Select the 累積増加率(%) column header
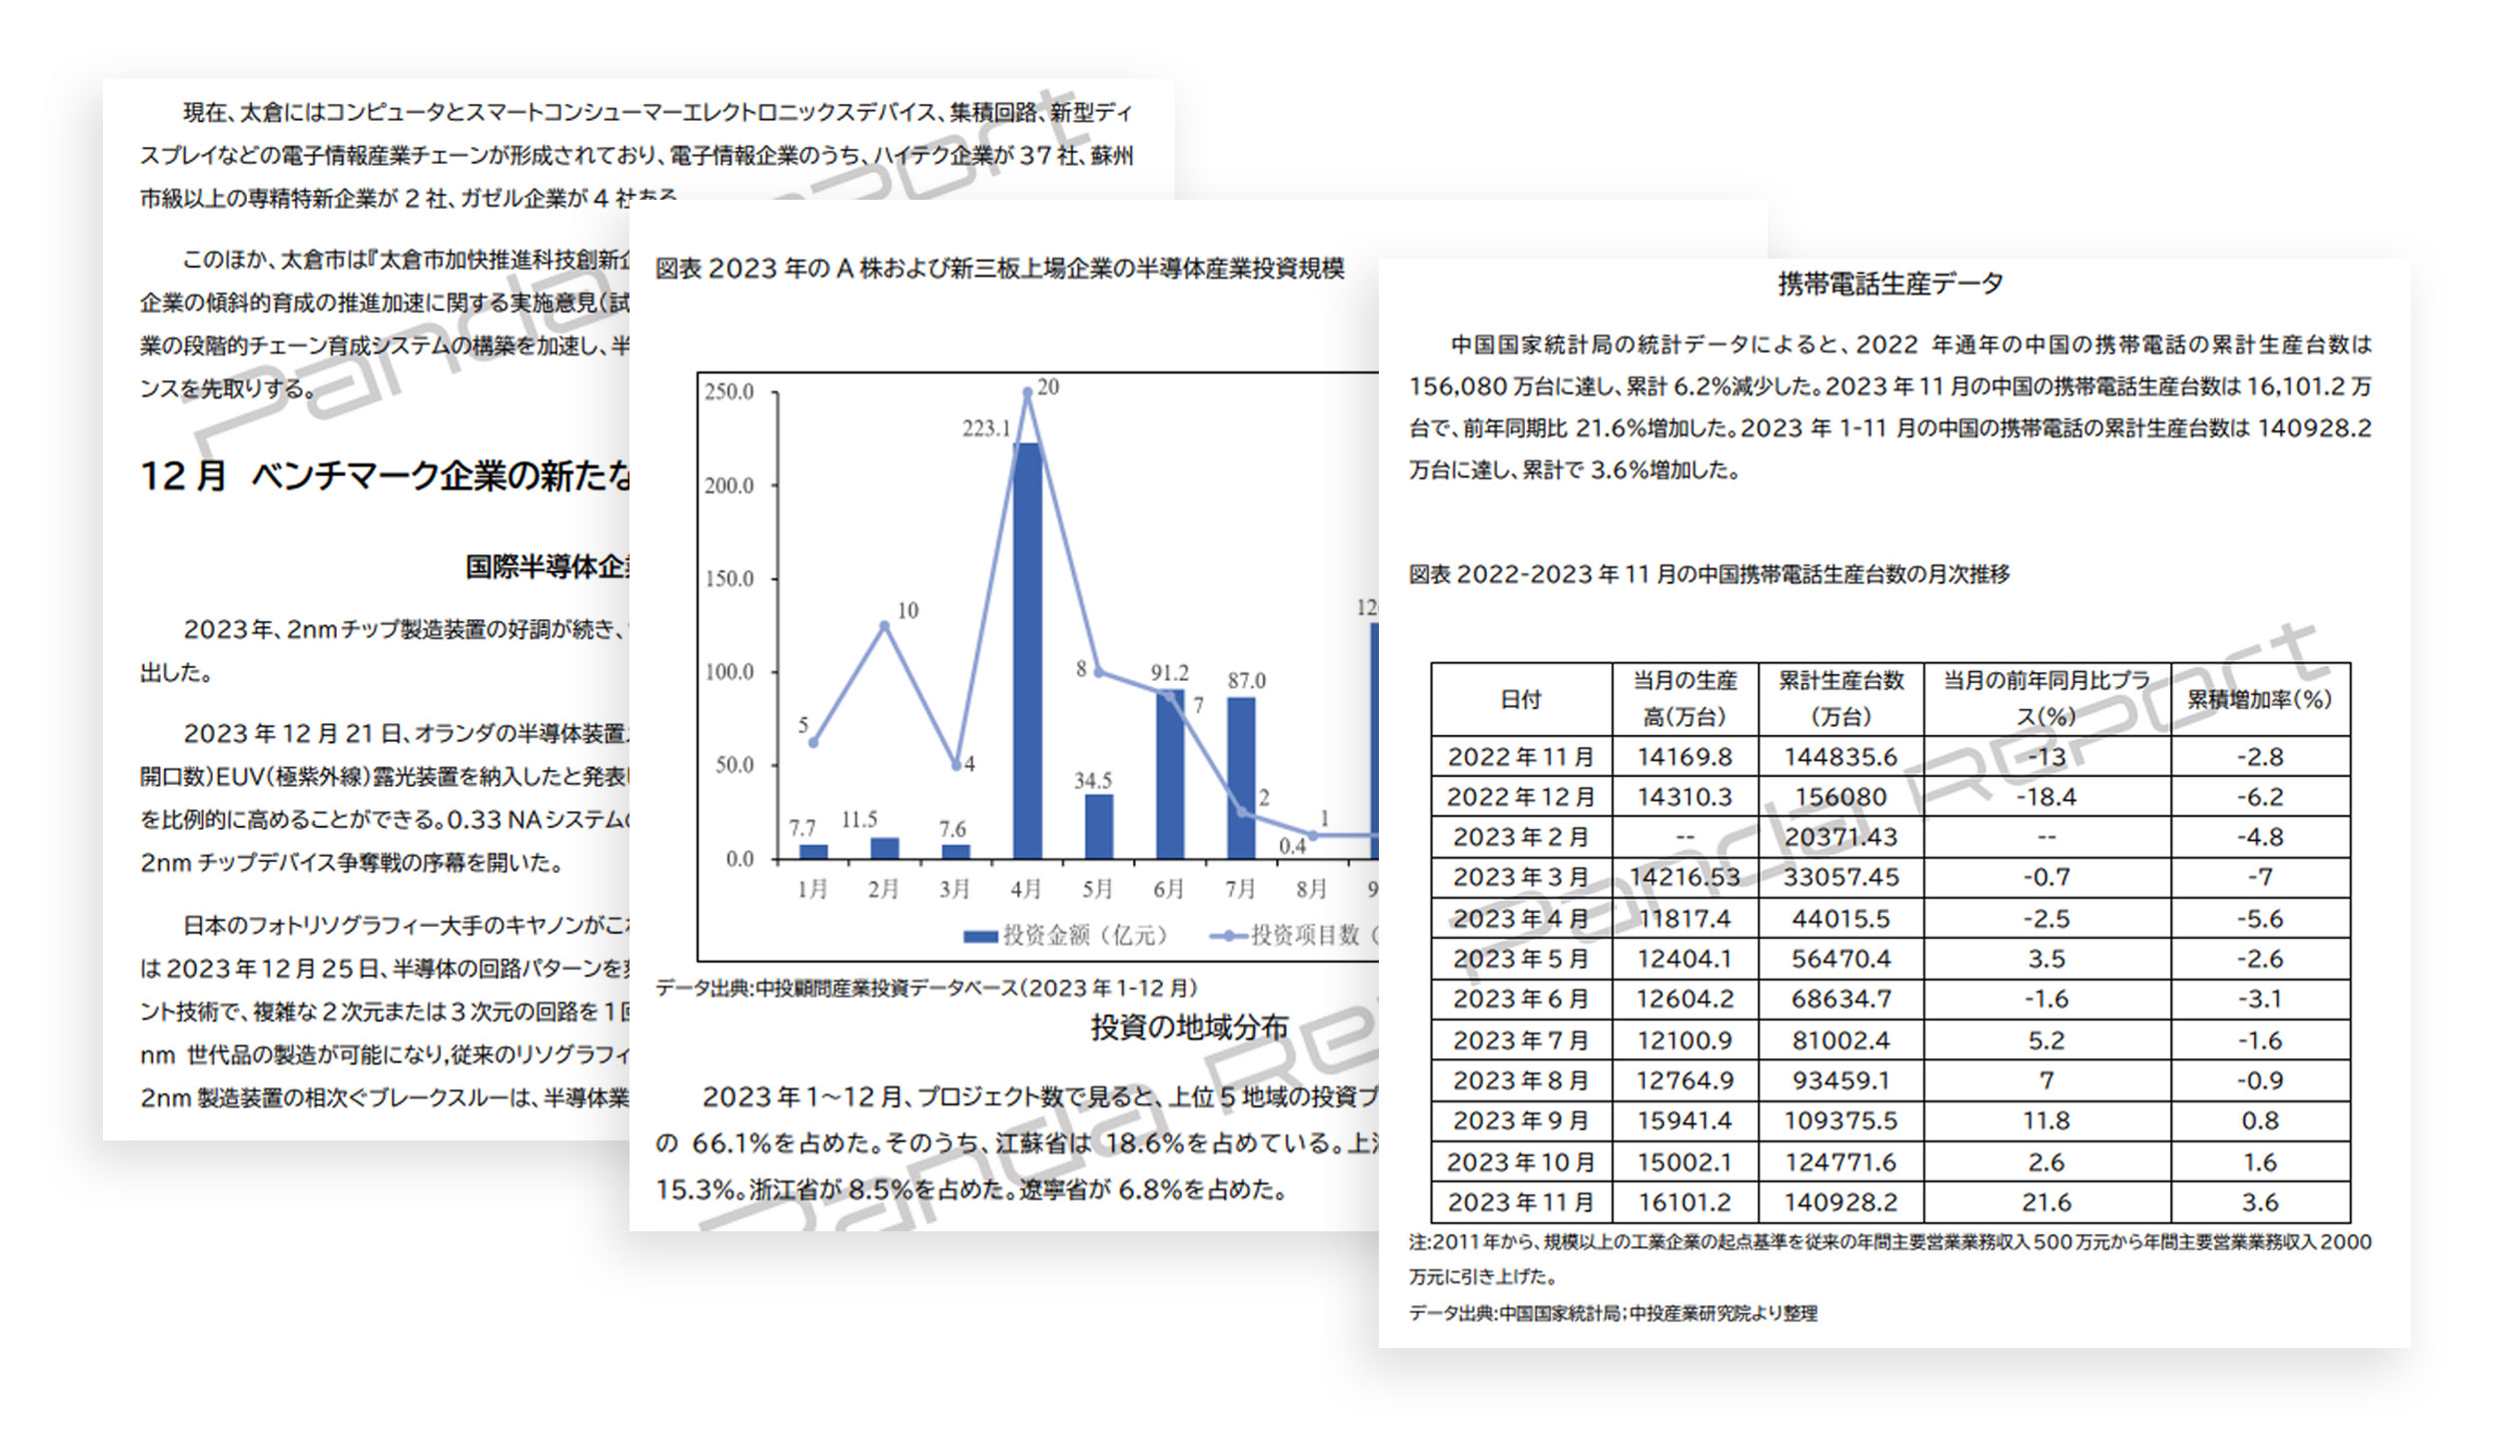Screen dimensions: 2498x1430 pos(2259,699)
